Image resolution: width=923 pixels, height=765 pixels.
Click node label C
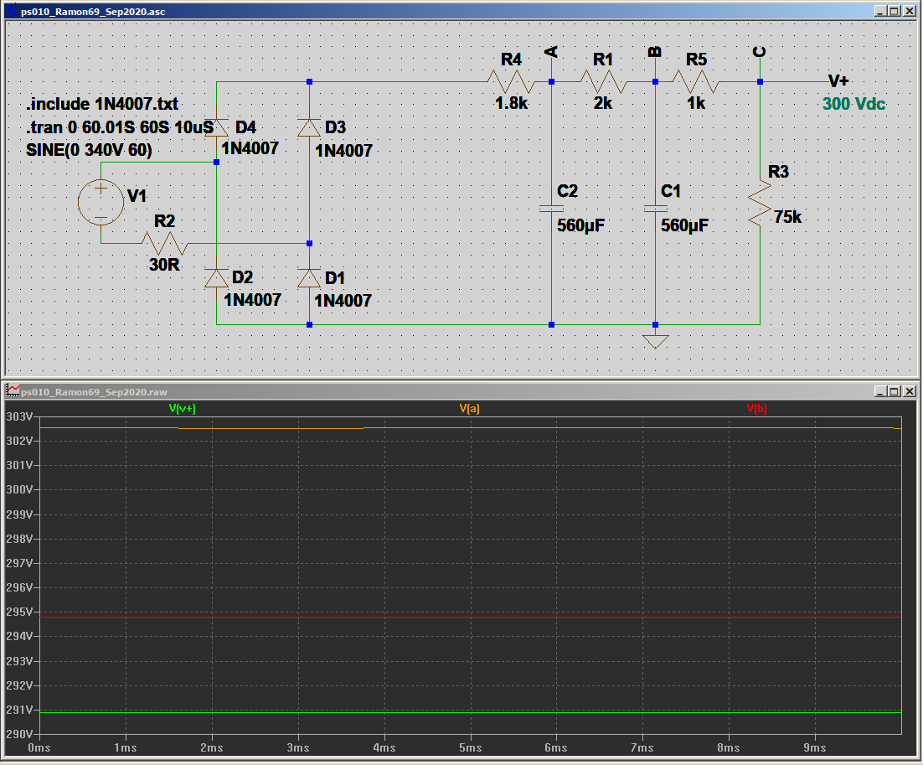tap(760, 53)
